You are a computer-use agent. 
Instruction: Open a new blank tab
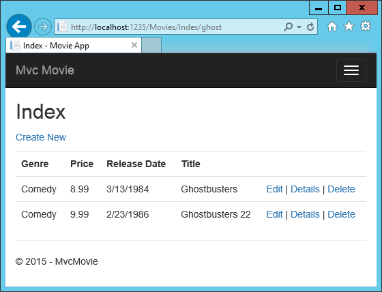point(151,45)
